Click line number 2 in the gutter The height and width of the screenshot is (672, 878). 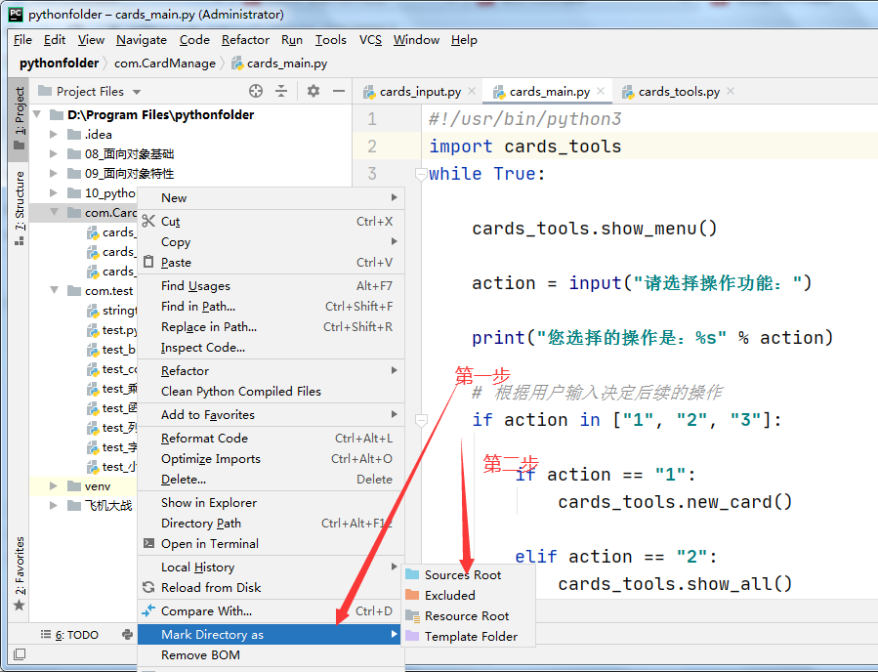[372, 147]
